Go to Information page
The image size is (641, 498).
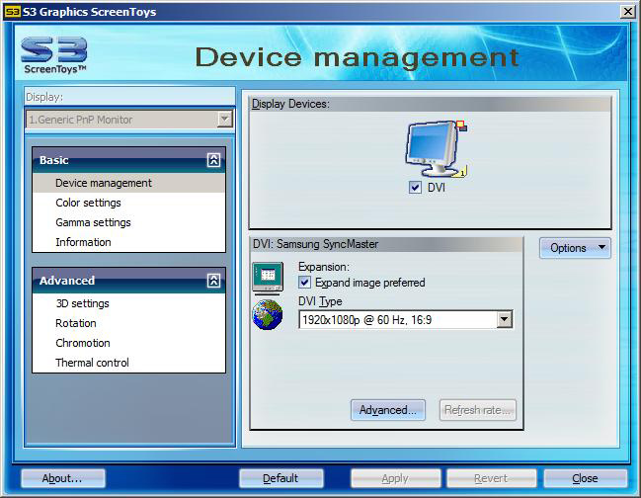pos(83,242)
